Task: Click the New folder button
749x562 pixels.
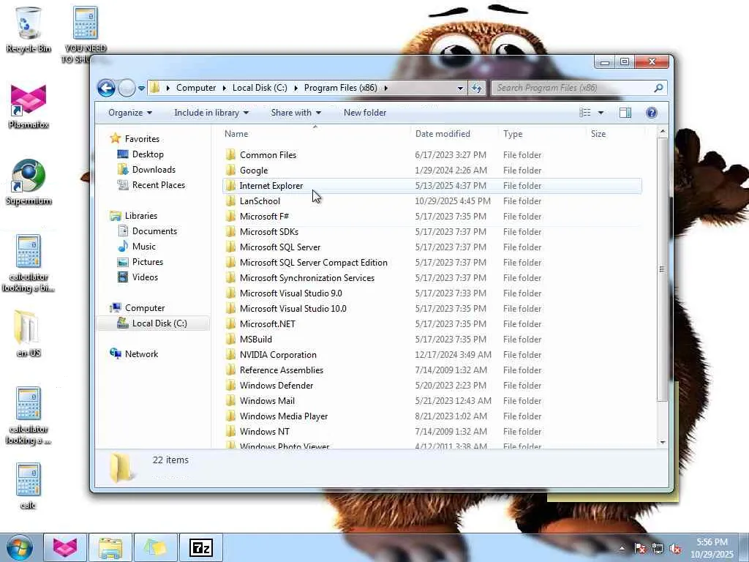Action: 365,113
